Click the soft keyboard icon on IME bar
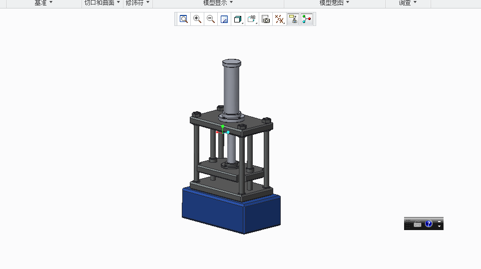Image resolution: width=481 pixels, height=269 pixels. pyautogui.click(x=418, y=224)
